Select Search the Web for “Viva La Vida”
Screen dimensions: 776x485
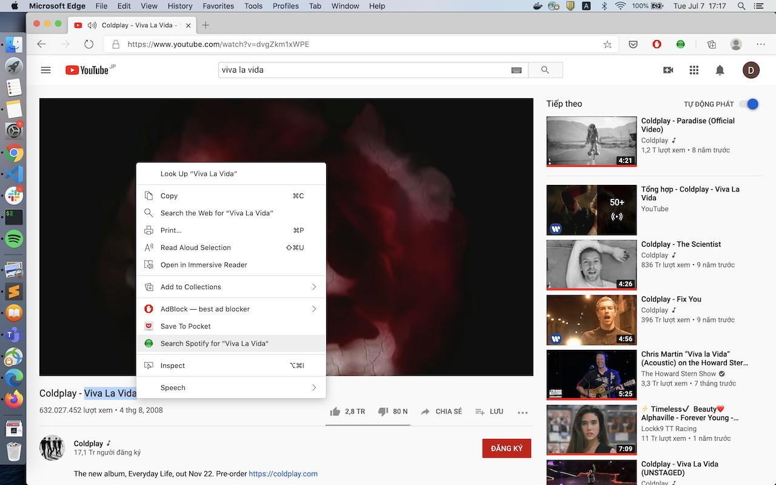tap(231, 213)
